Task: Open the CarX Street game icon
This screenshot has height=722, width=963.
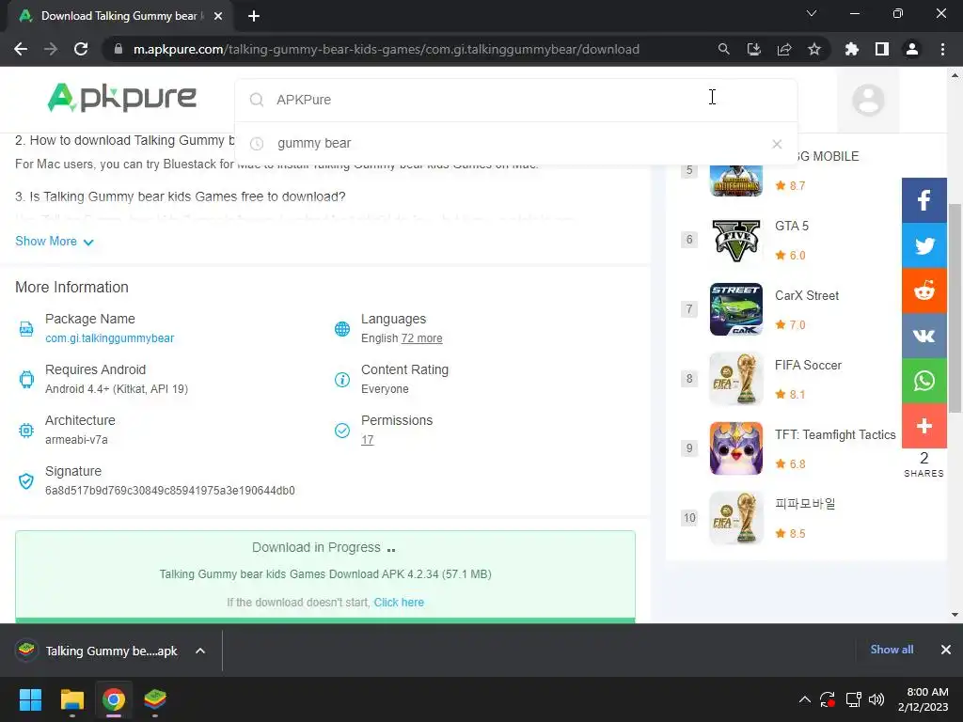Action: [x=735, y=309]
